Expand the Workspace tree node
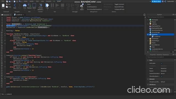 click(148, 20)
